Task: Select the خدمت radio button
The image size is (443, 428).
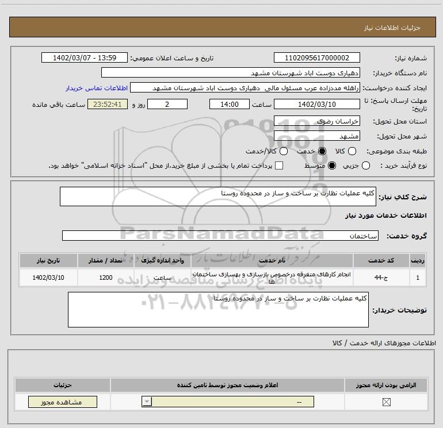Action: tap(322, 151)
